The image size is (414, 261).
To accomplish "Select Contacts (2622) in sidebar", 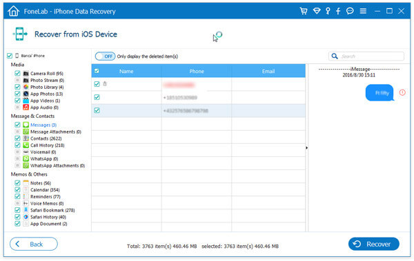I will click(46, 138).
